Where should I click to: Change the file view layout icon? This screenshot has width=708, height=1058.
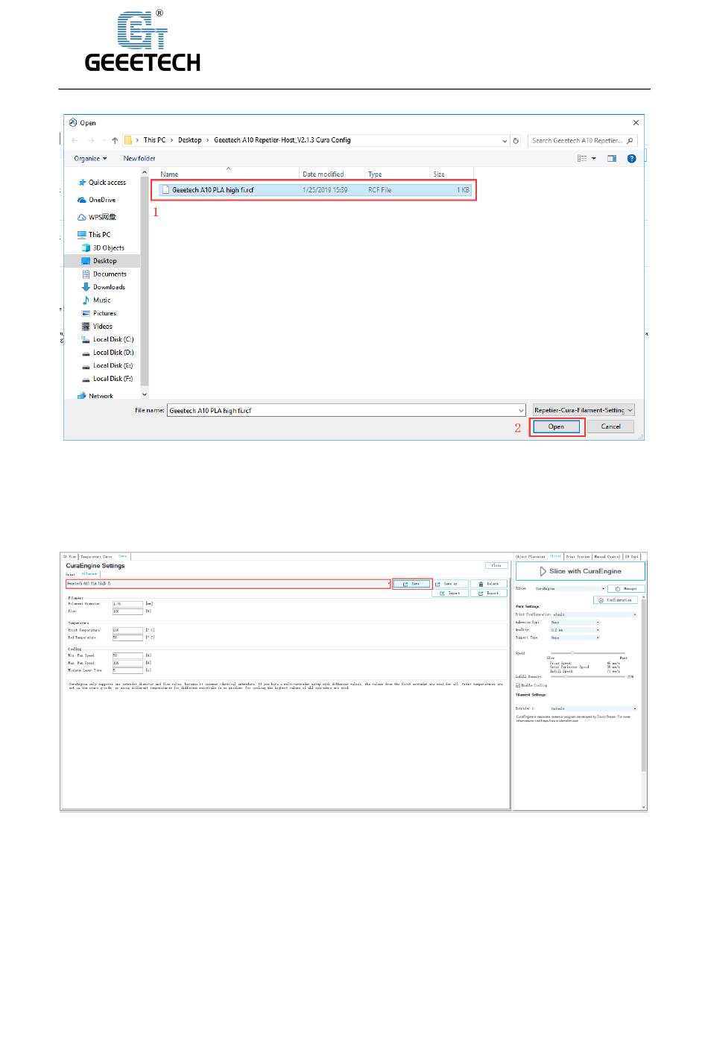tap(582, 158)
